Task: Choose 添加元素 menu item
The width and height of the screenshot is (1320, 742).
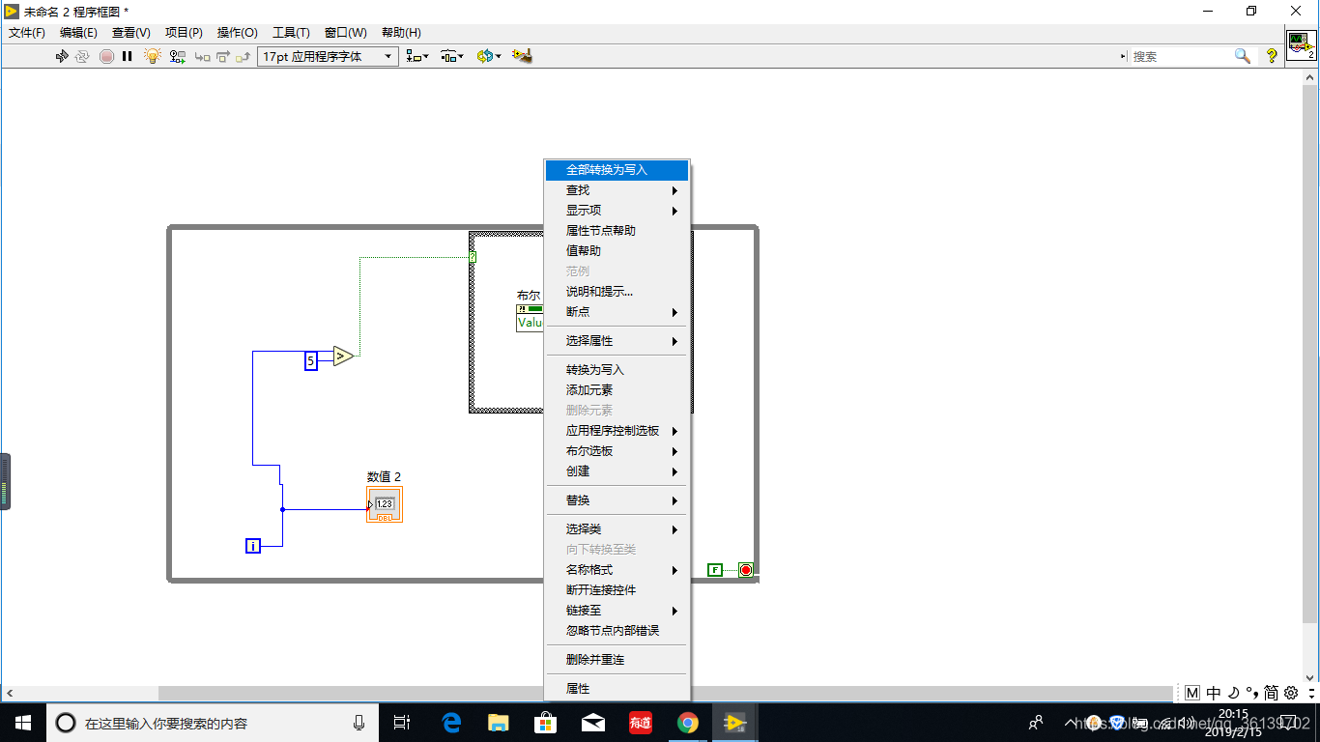Action: point(617,390)
